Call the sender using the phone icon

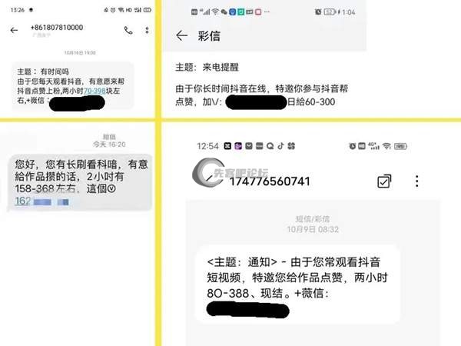click(x=128, y=30)
